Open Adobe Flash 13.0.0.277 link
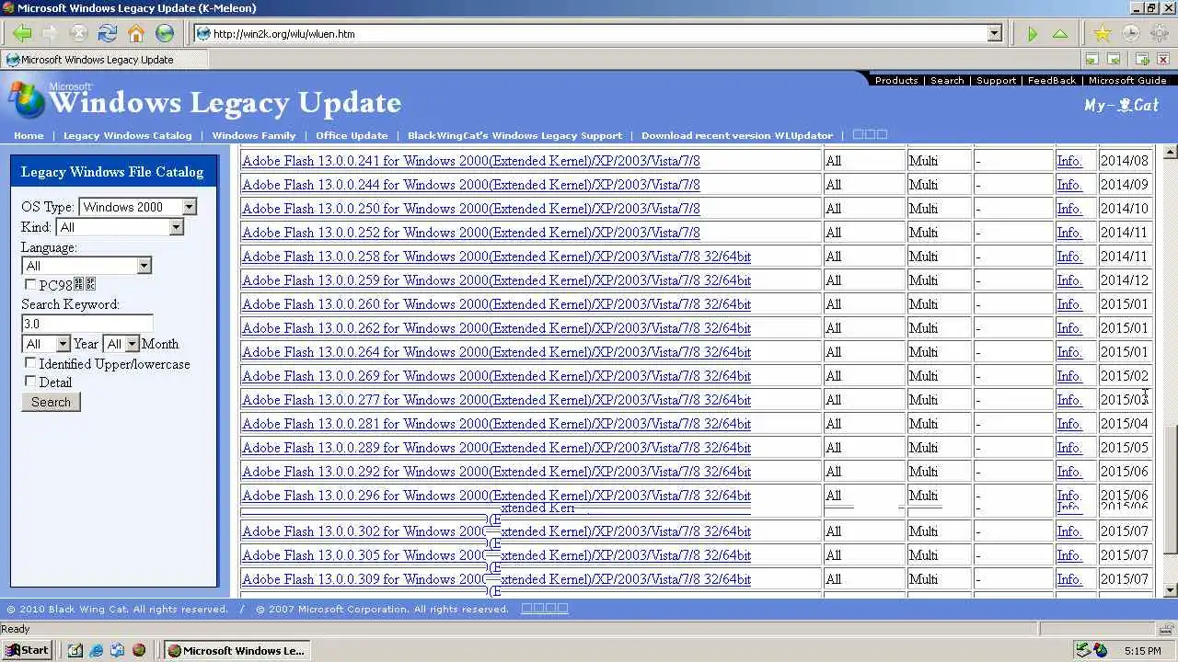Image resolution: width=1178 pixels, height=662 pixels. click(496, 400)
